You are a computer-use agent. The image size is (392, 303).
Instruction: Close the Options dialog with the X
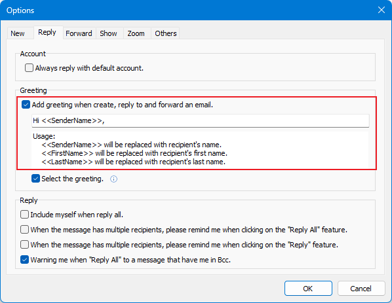(382, 10)
